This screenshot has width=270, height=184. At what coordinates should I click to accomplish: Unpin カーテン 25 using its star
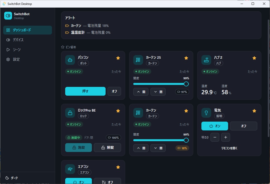[x=186, y=58]
